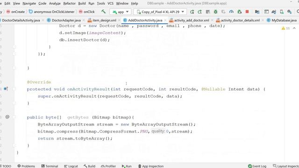299x168 pixels.
Task: Open the Analyze menu
Action: (x=55, y=3)
